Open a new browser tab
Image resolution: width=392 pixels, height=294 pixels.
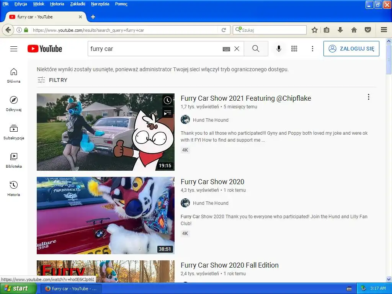point(93,17)
